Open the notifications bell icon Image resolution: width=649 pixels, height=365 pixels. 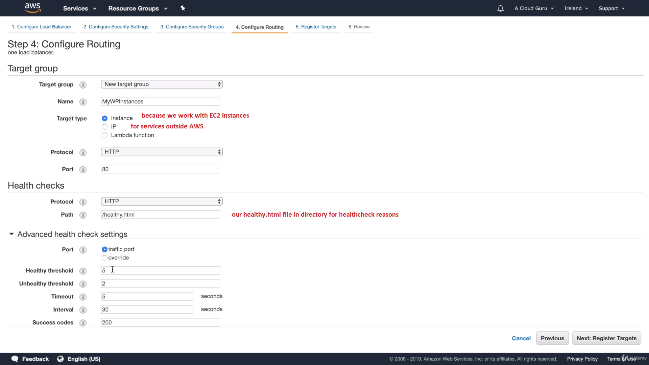500,8
